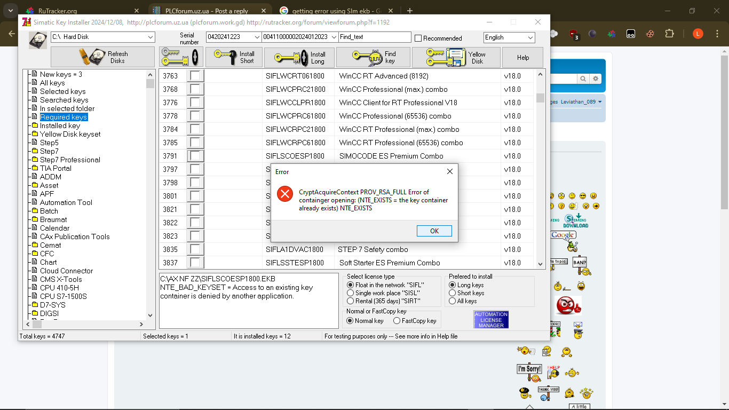Open the browser tab search chevron
Screen dimensions: 729x410
(10, 11)
